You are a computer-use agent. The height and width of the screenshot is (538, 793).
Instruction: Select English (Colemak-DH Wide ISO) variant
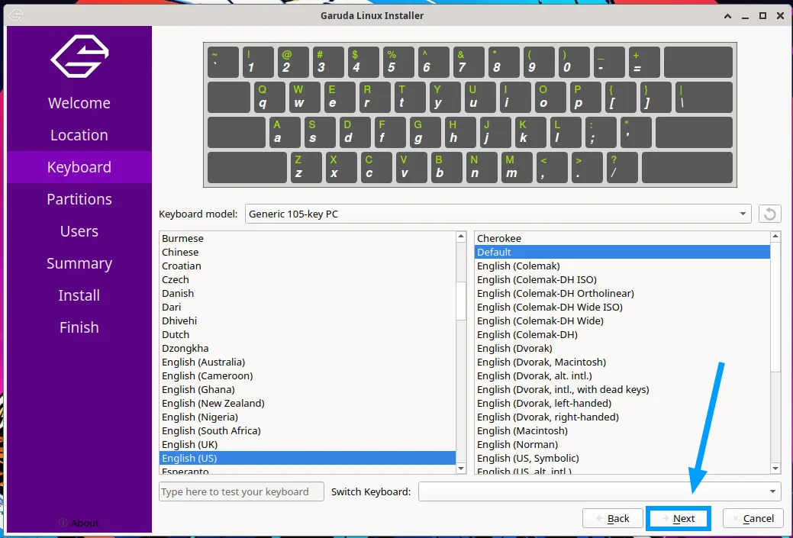[622, 307]
